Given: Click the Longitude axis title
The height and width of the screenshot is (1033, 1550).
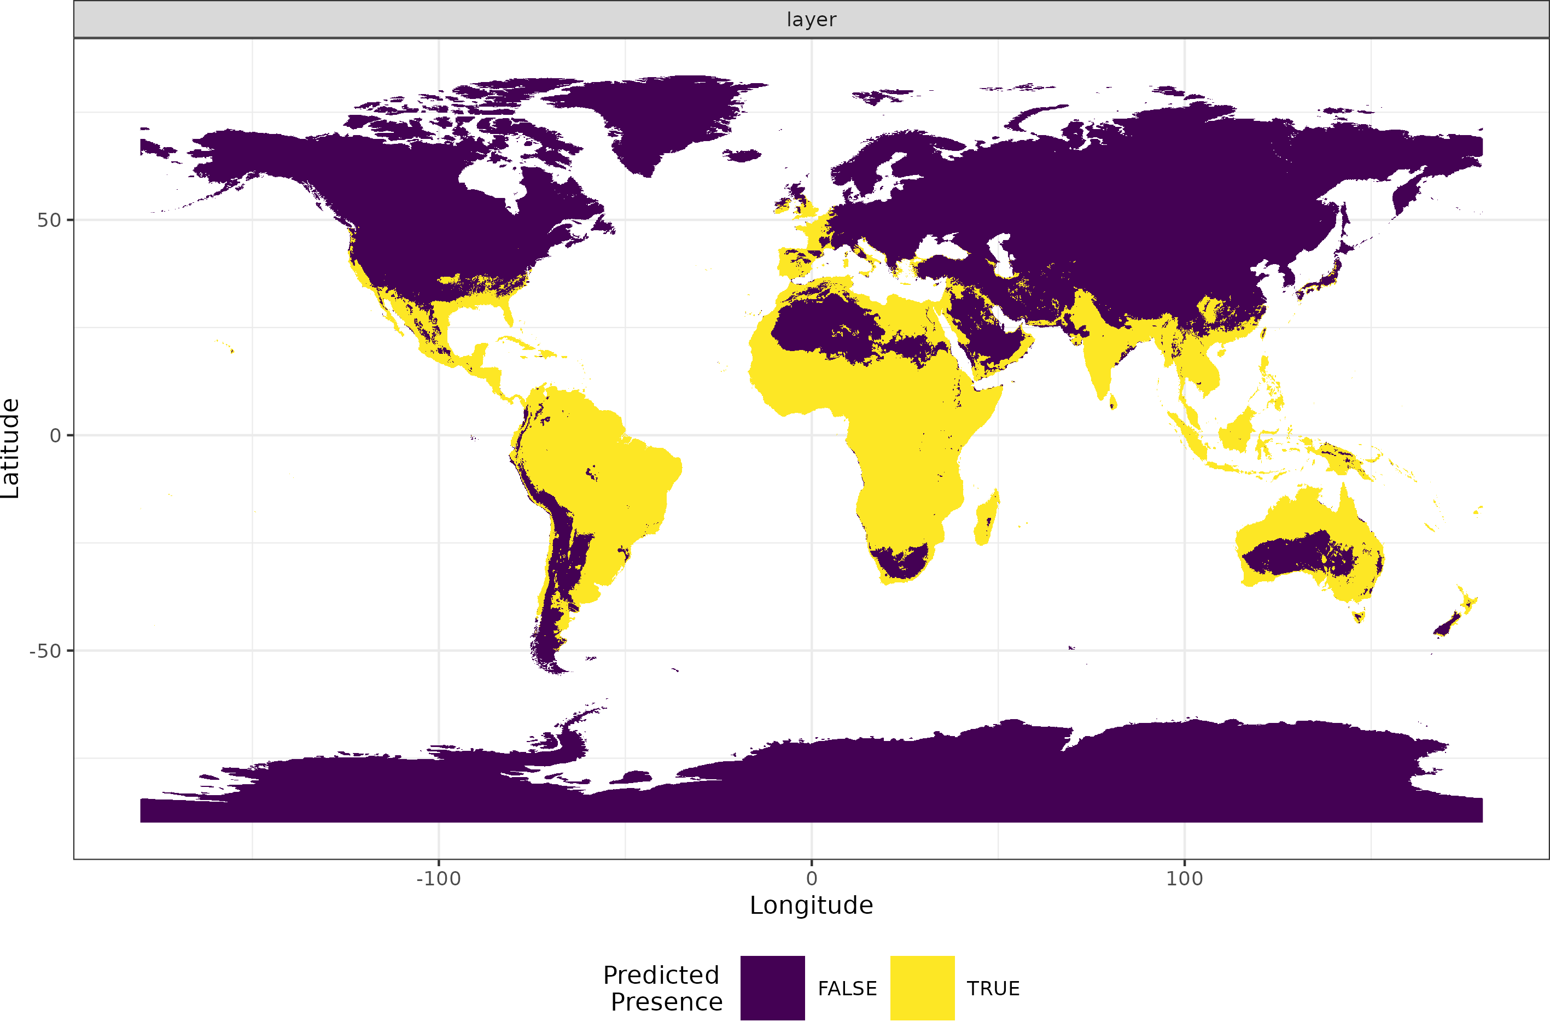Looking at the screenshot, I should (812, 906).
